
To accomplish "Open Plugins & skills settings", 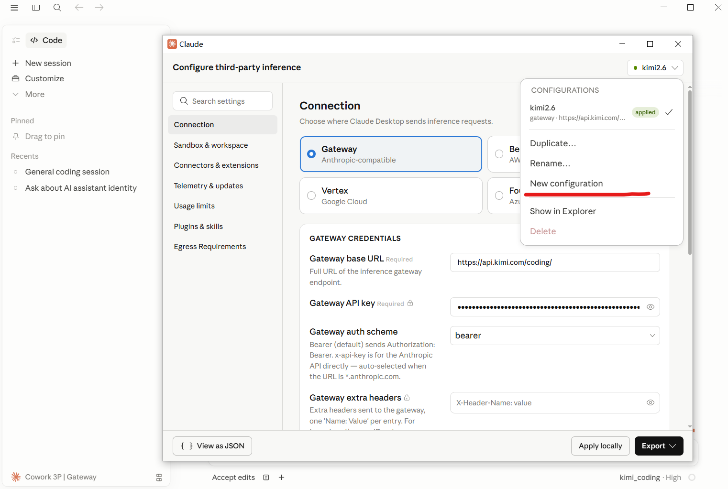I will 222,226.
